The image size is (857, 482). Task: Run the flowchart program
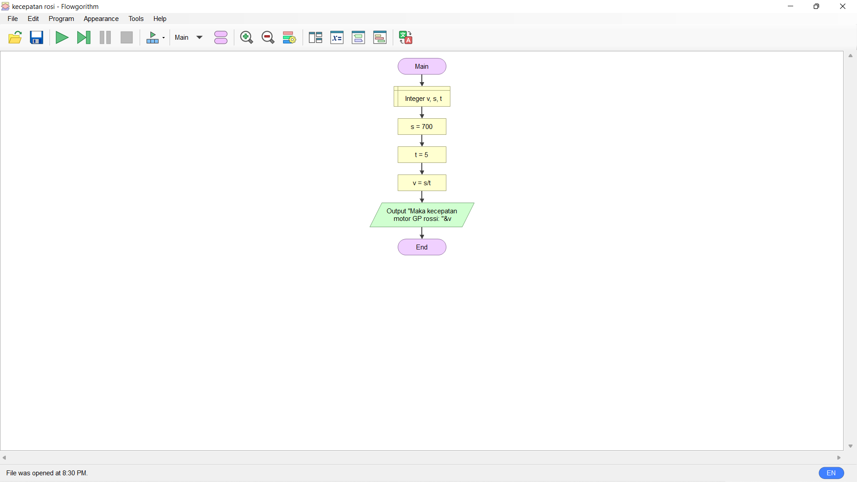(62, 37)
